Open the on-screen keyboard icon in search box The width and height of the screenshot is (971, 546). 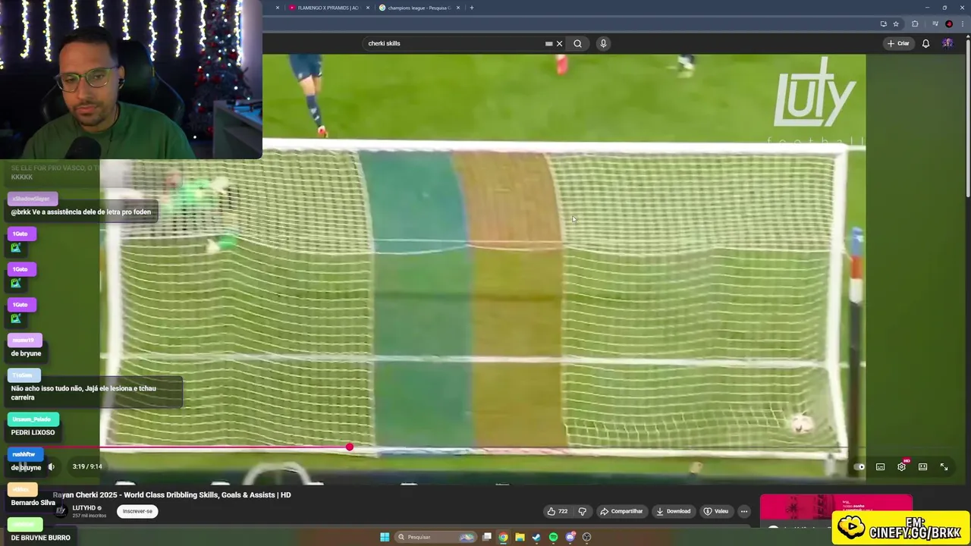click(x=548, y=43)
